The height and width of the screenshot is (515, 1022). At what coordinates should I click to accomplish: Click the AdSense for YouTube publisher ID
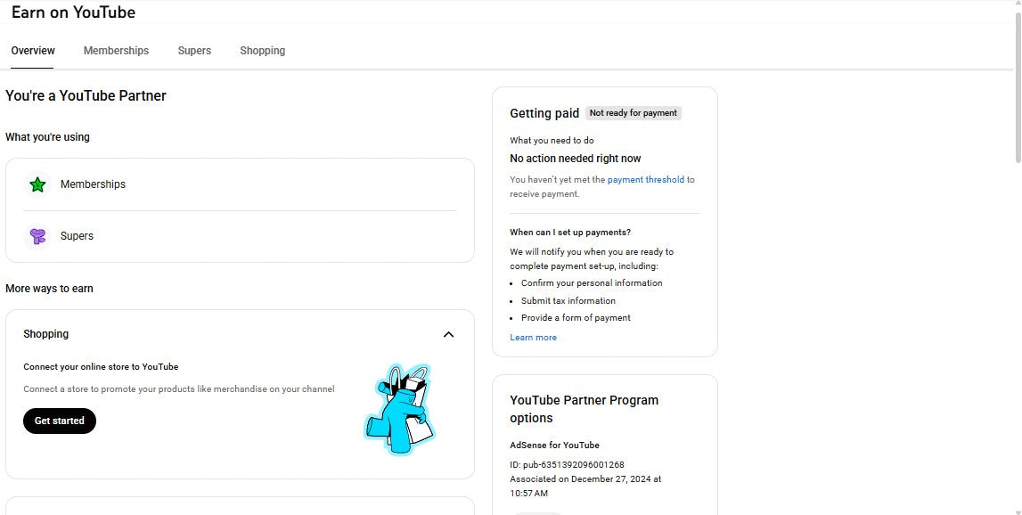pos(567,465)
